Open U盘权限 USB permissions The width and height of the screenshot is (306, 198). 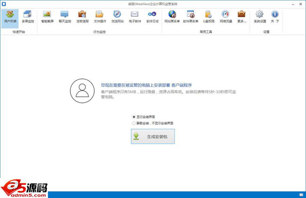pos(209,17)
